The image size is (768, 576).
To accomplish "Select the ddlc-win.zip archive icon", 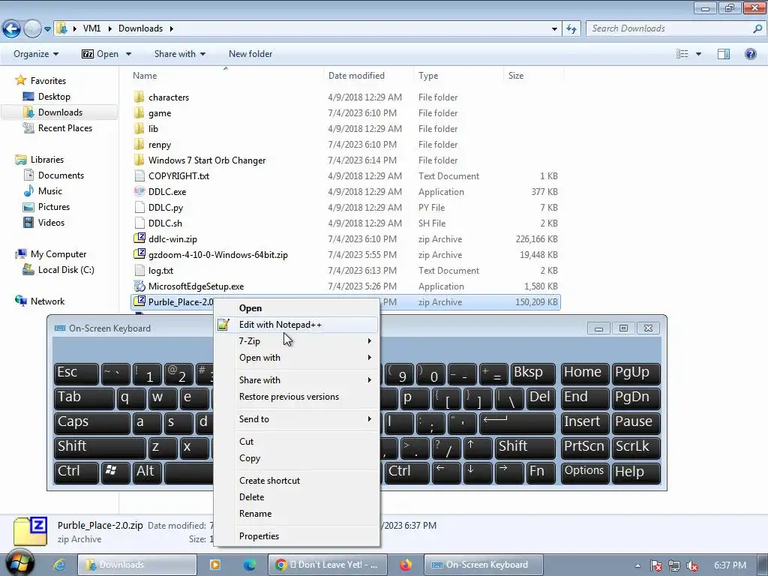I will pos(139,238).
